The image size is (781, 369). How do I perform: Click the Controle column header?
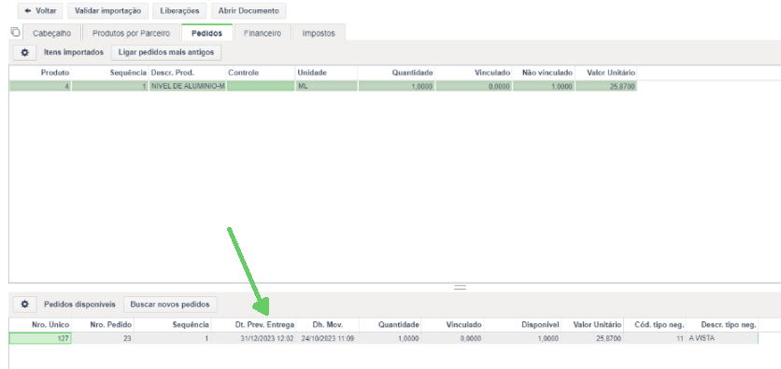(x=261, y=73)
